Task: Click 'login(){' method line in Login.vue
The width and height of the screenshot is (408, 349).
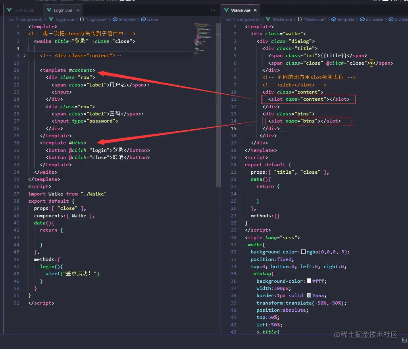Action: click(51, 267)
